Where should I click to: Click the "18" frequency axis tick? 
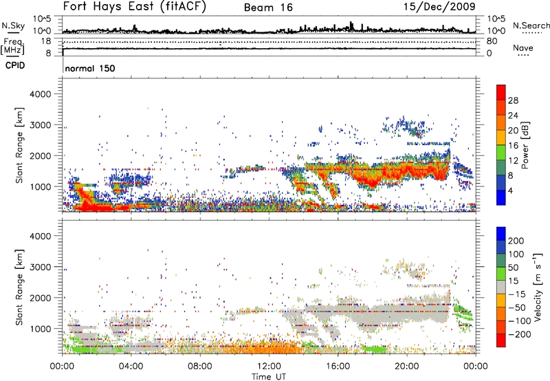click(45, 41)
